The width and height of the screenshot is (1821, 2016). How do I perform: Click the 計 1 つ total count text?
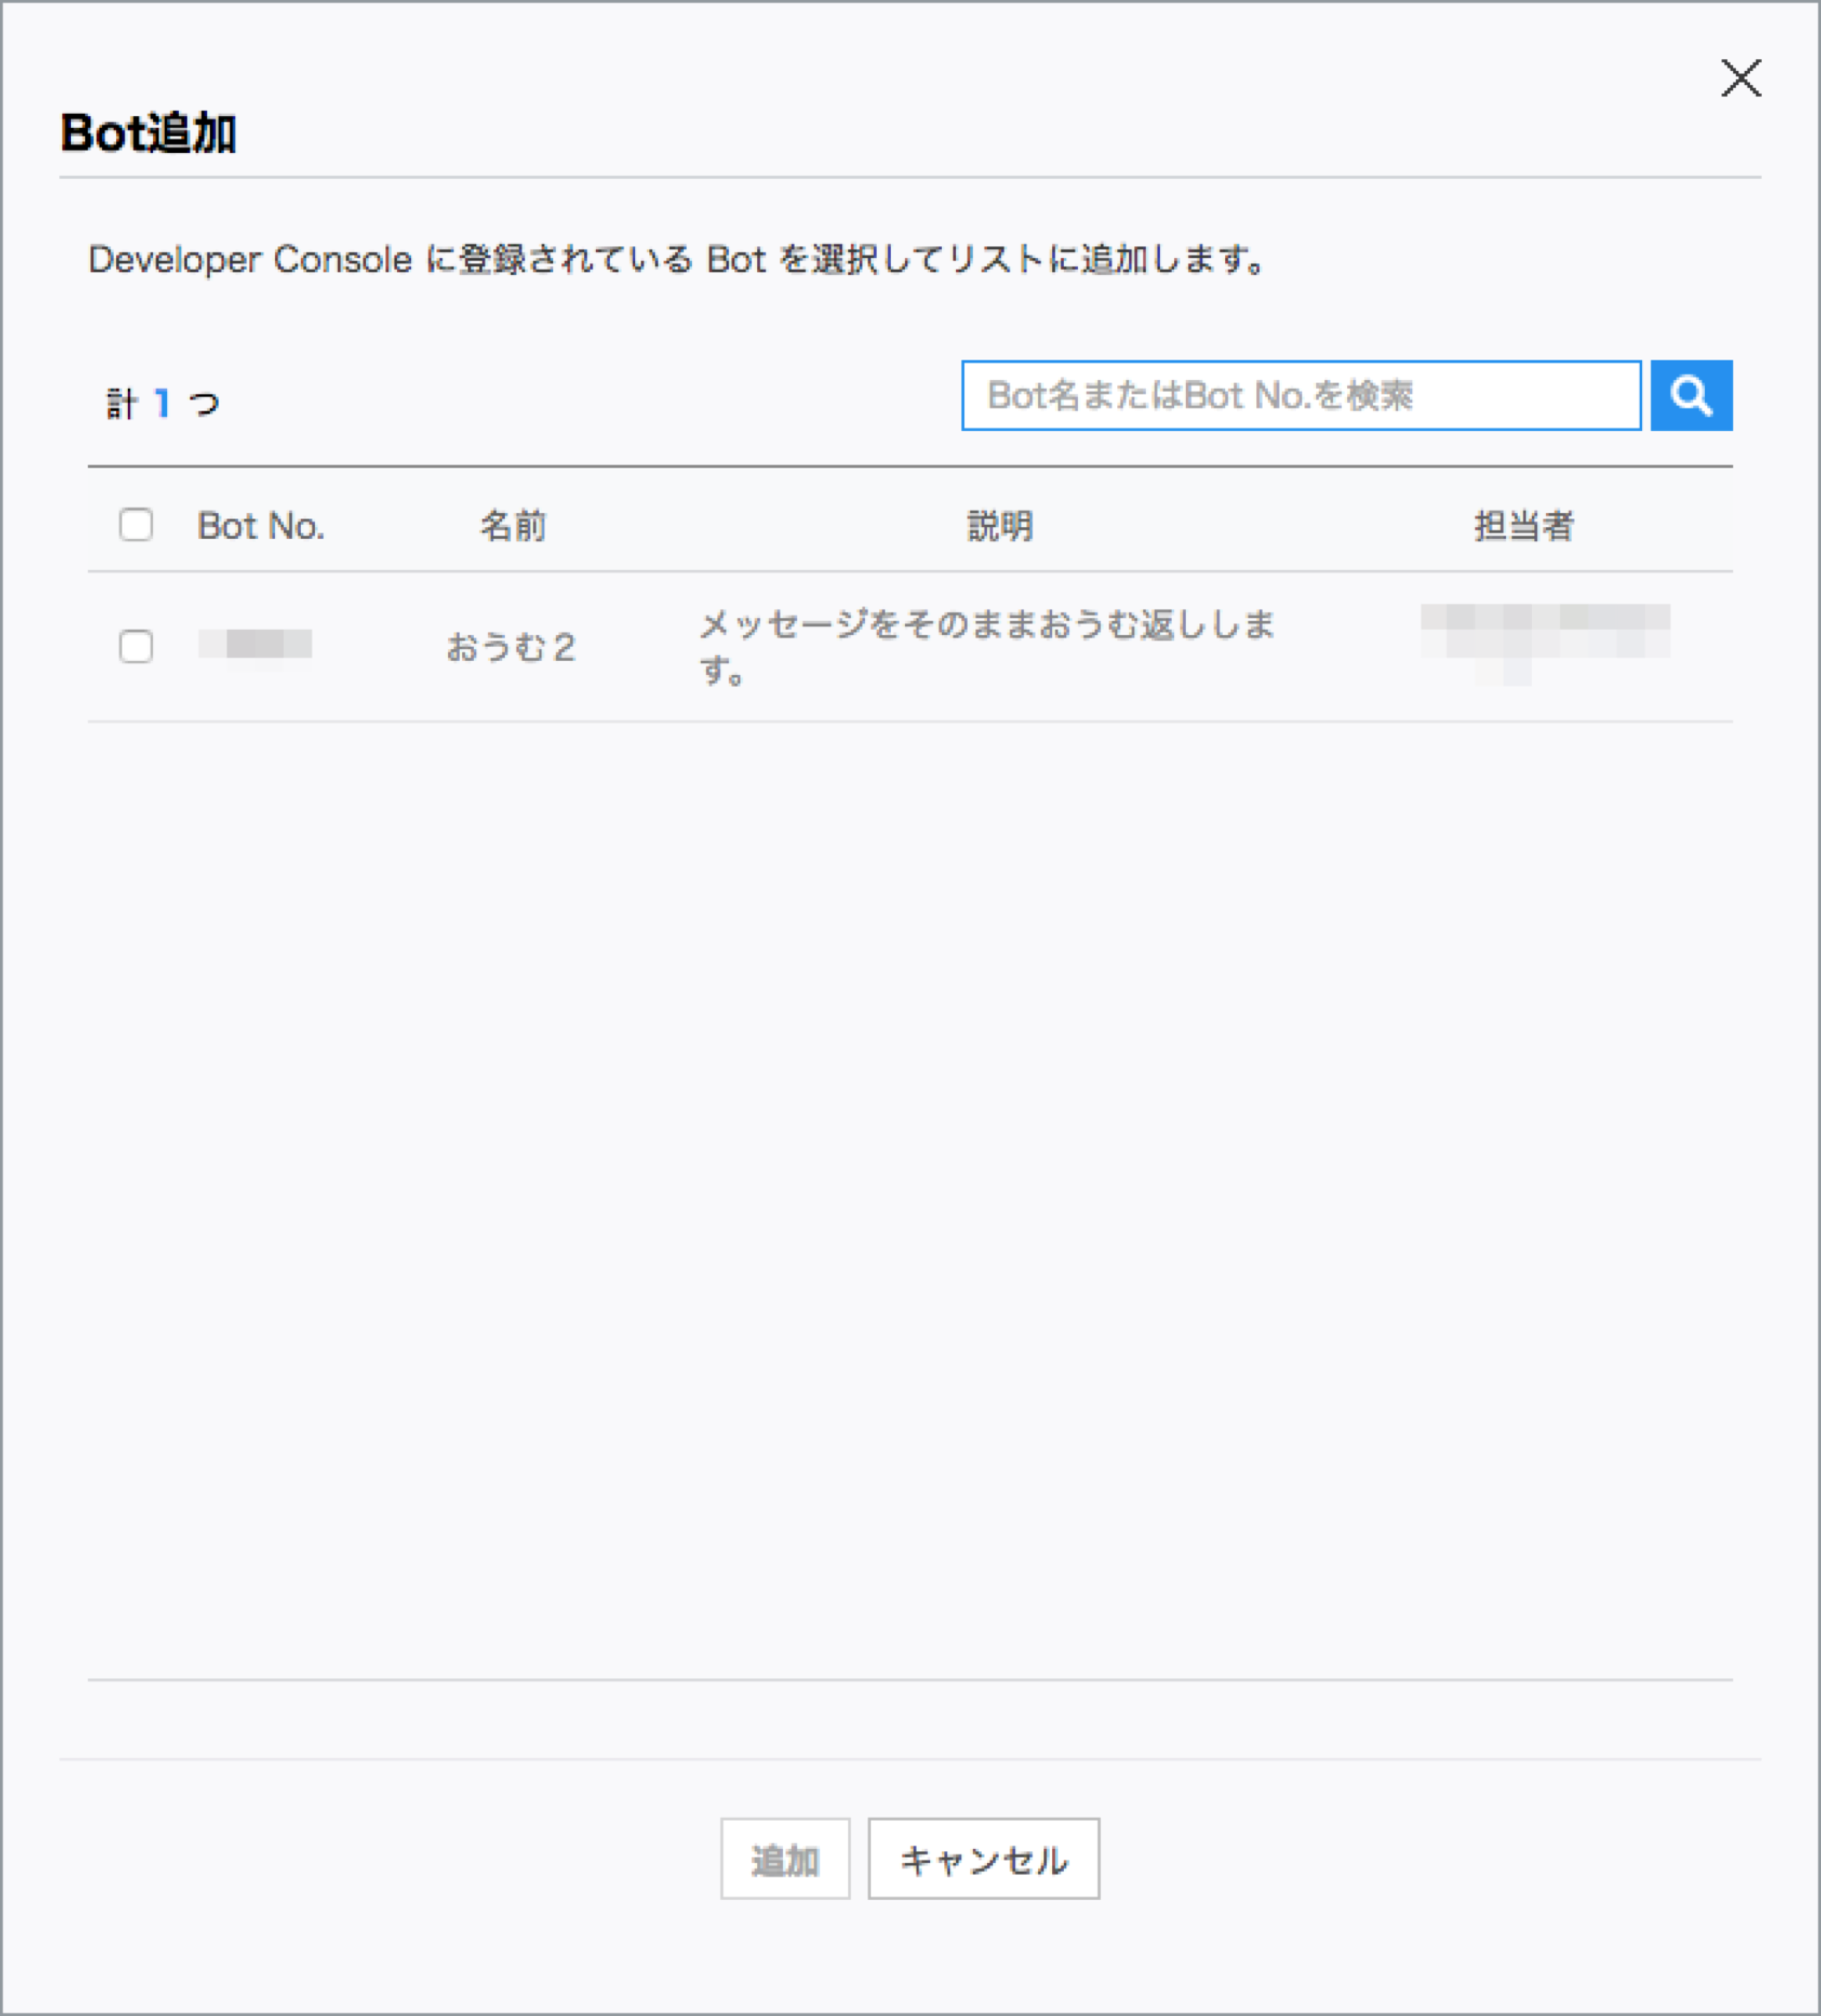click(163, 402)
